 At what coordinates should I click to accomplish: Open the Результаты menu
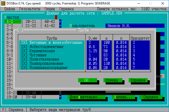(29, 9)
